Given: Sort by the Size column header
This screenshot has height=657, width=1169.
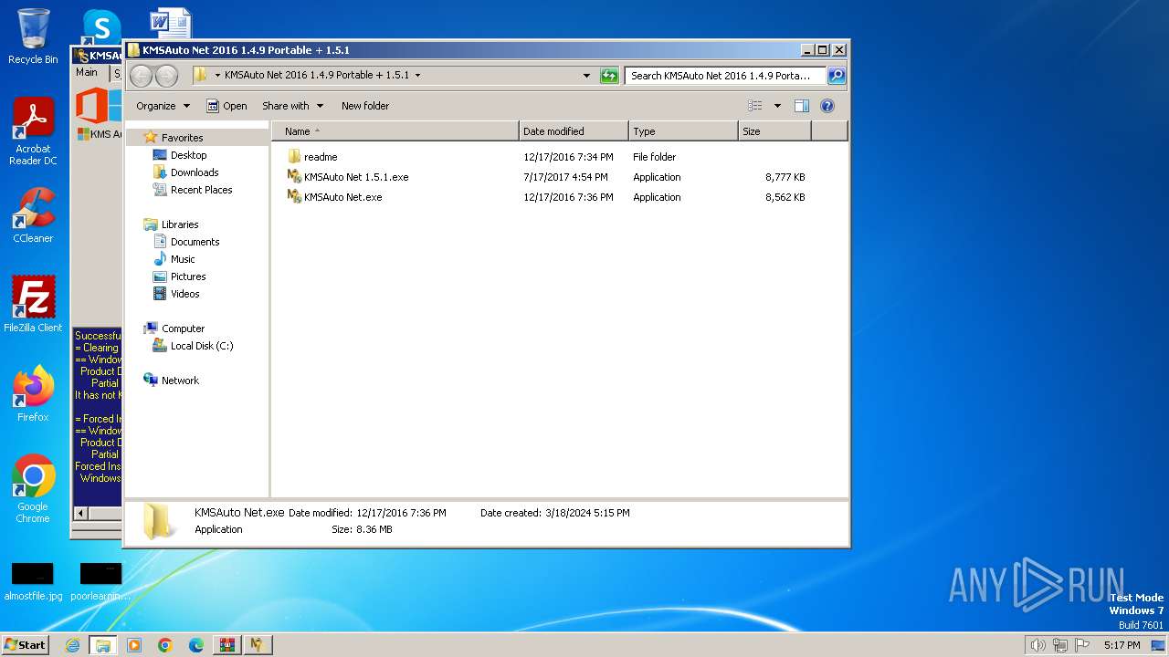Looking at the screenshot, I should point(774,131).
